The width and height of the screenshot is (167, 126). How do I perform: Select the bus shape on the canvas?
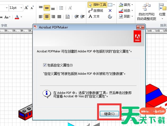tap(25, 112)
